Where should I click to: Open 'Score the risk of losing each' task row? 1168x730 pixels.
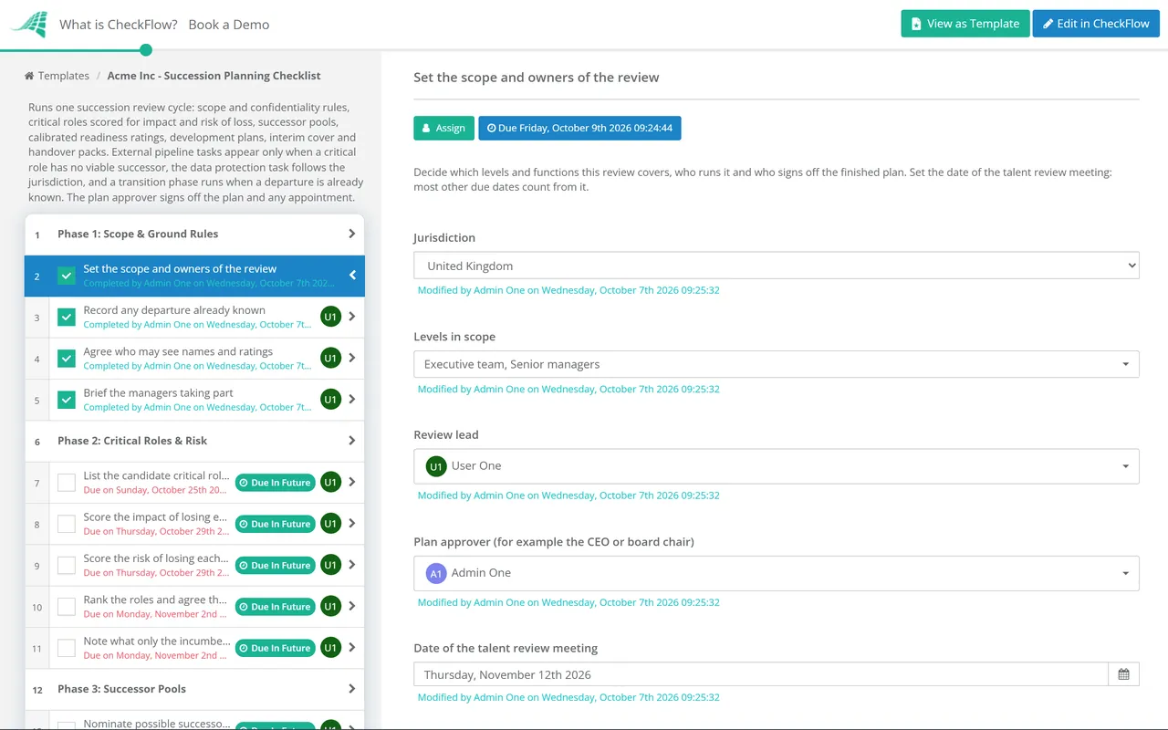coord(194,565)
